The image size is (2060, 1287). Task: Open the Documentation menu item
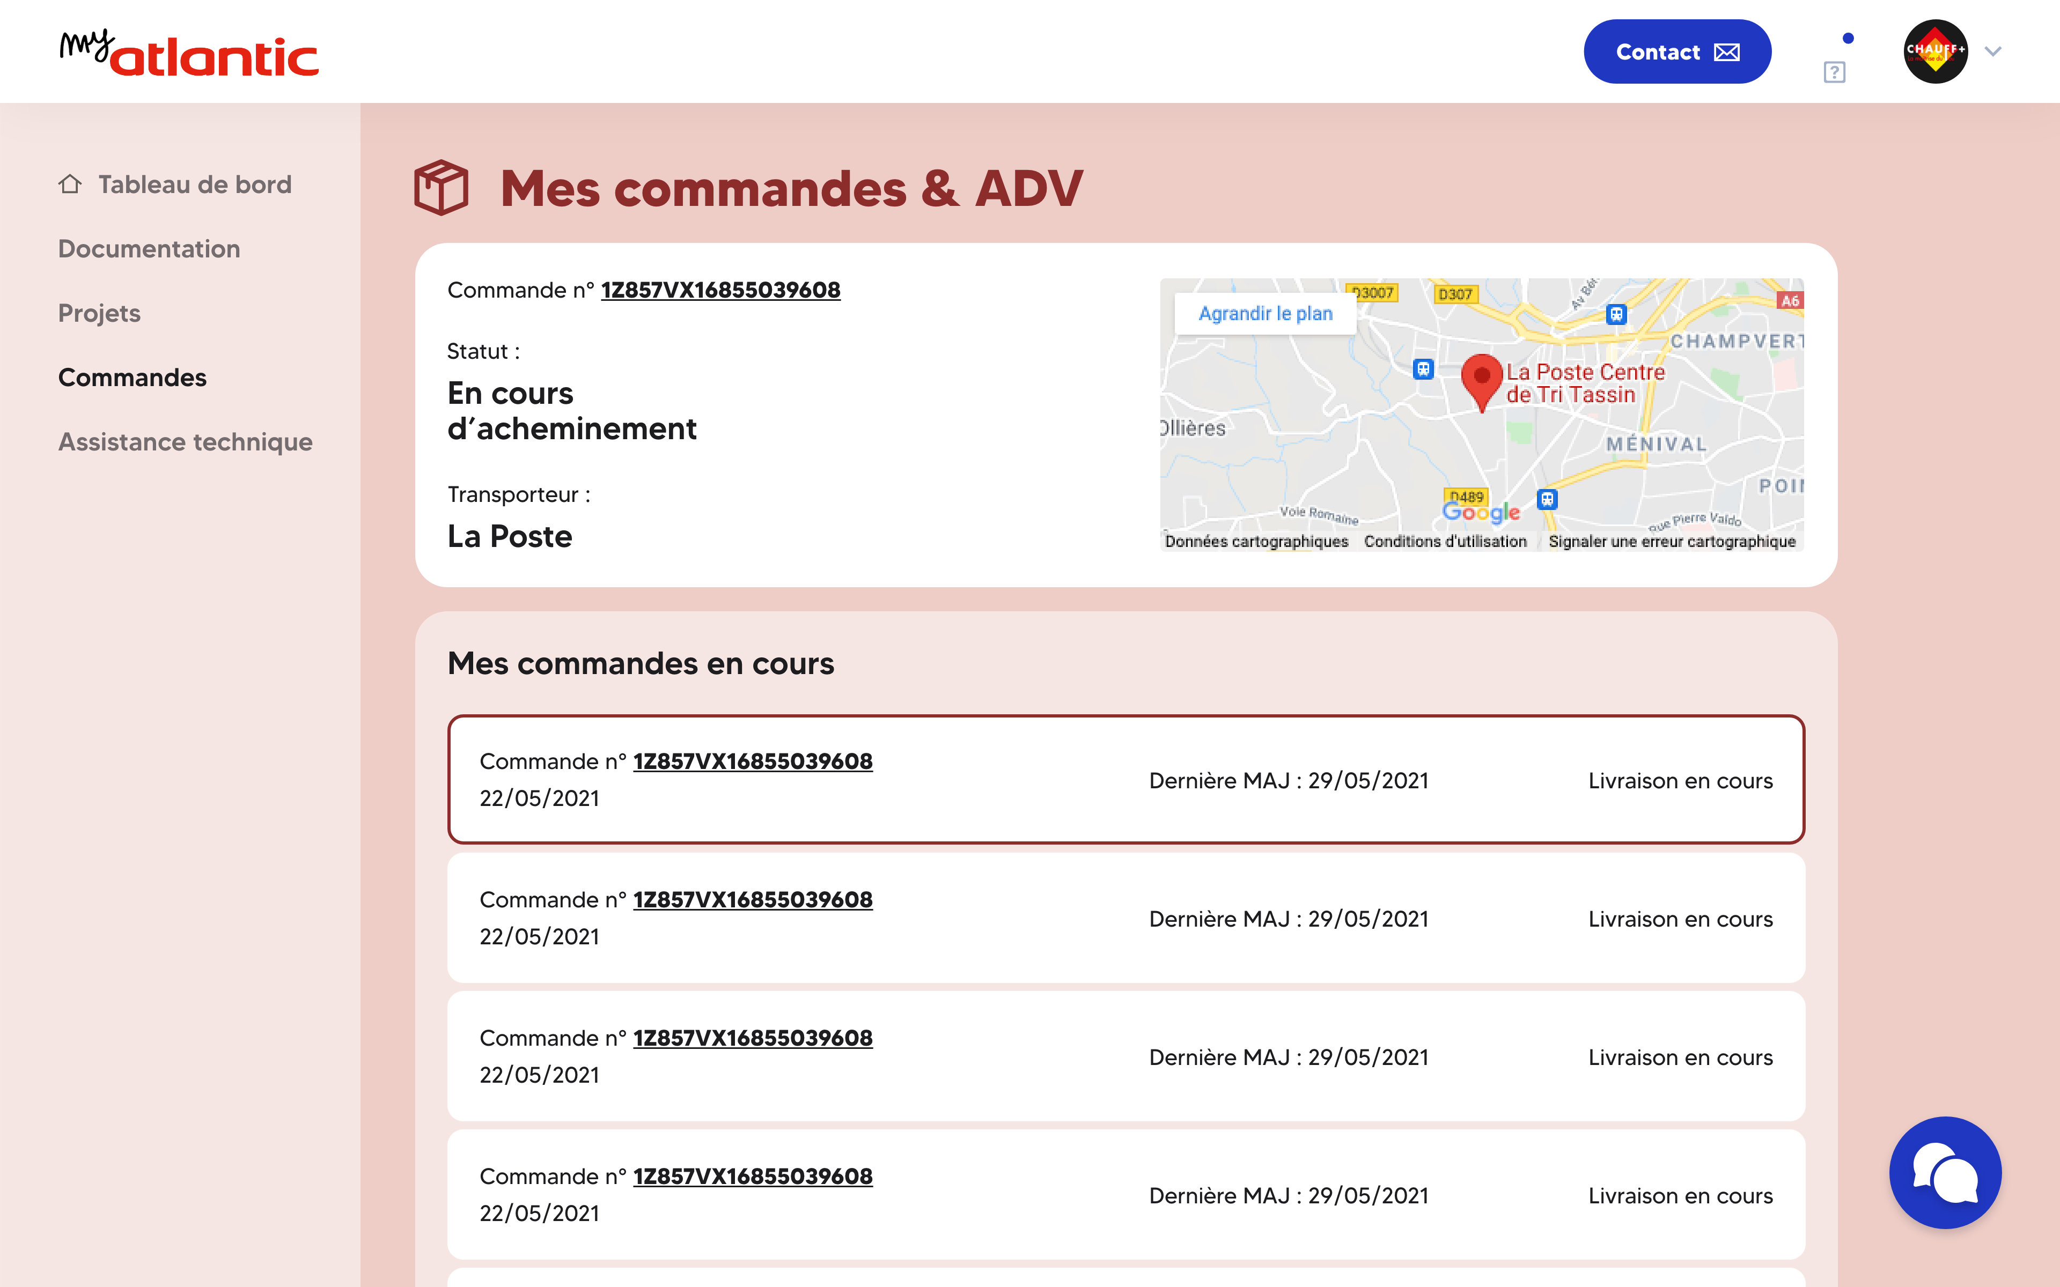(149, 248)
